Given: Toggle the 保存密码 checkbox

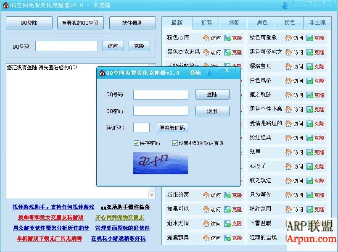Looking at the screenshot, I should coord(136,143).
